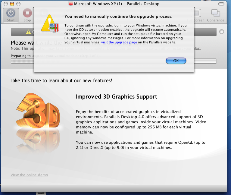Switch to Coherence mode via toolbar icon
The width and height of the screenshot is (231, 195).
pyautogui.click(x=216, y=13)
